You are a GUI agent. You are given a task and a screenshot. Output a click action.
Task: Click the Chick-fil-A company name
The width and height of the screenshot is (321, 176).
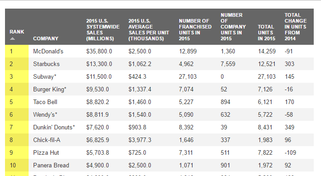[x=47, y=140]
